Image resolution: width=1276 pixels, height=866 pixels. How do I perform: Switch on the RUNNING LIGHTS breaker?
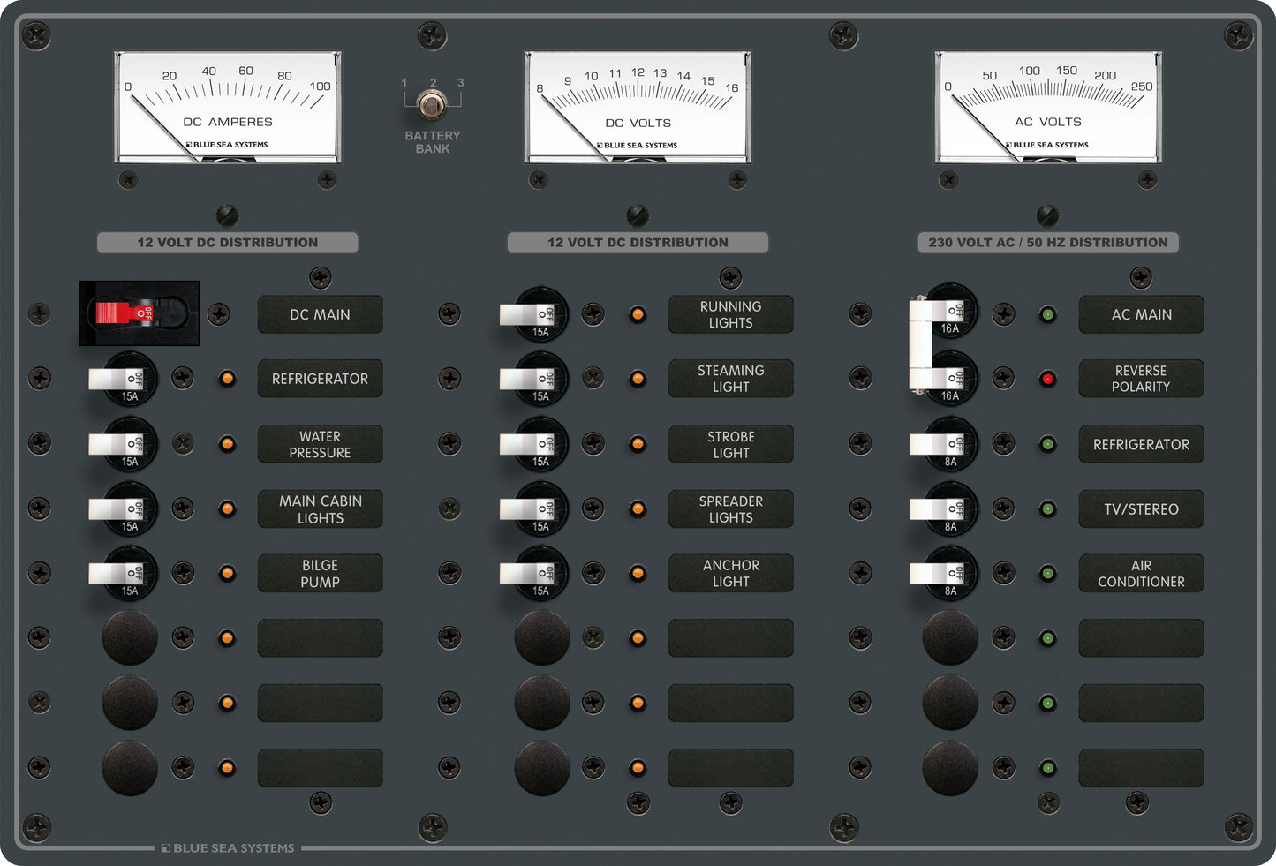tap(532, 314)
